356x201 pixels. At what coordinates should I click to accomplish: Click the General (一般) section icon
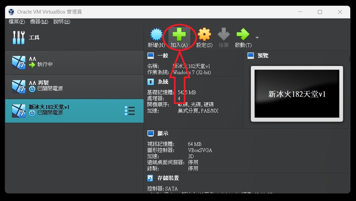pos(150,55)
